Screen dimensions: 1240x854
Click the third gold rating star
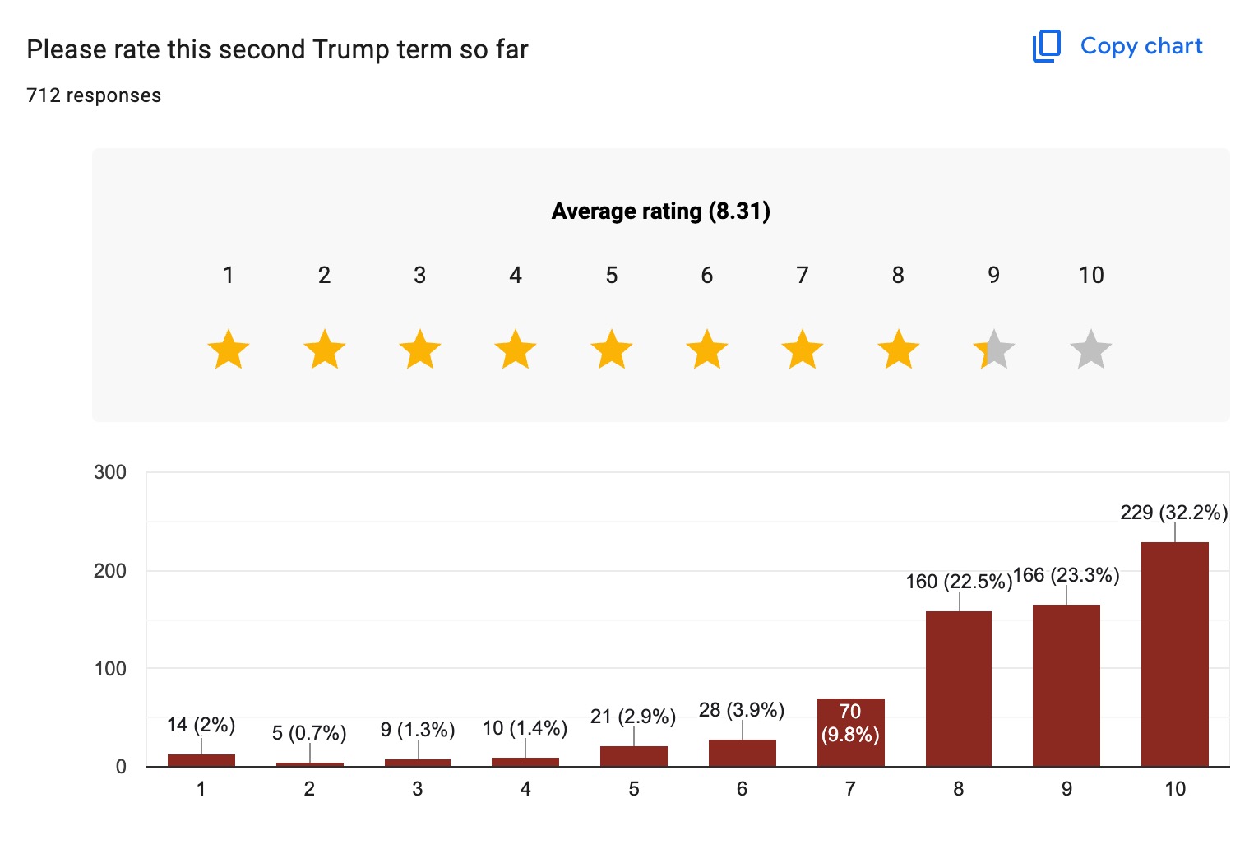pyautogui.click(x=420, y=350)
